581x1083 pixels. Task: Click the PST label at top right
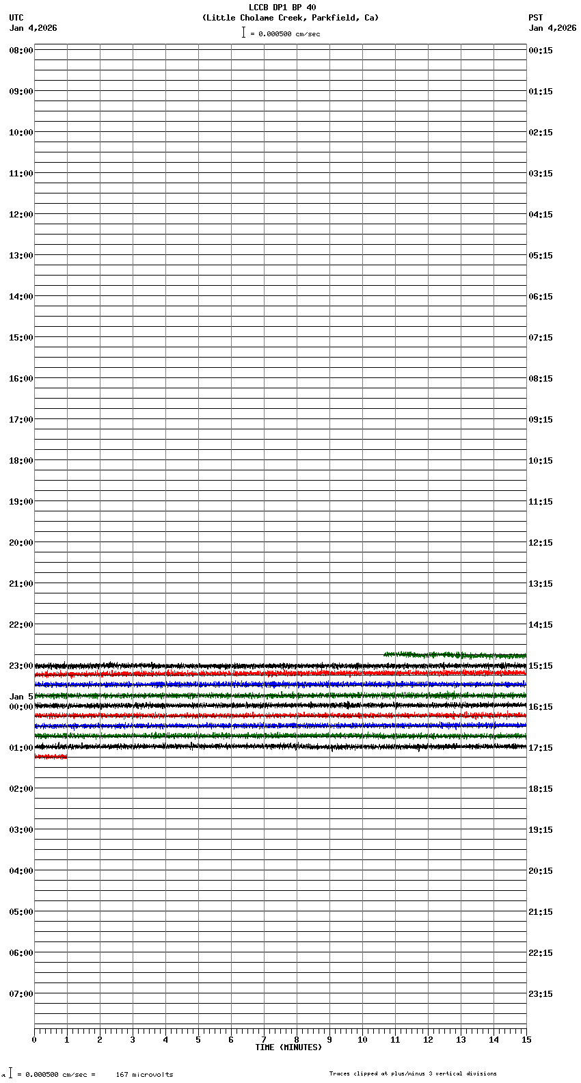pyautogui.click(x=535, y=18)
